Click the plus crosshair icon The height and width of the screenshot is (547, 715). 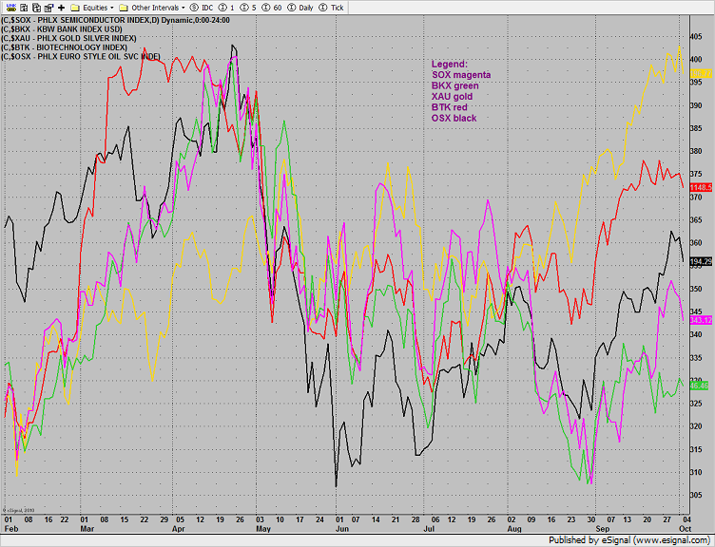tap(61, 8)
